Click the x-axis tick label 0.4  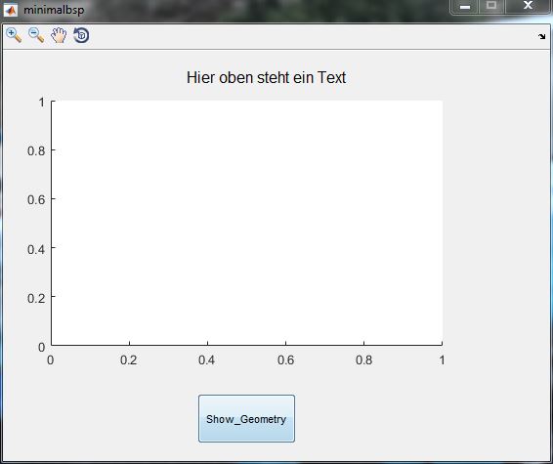[x=207, y=360]
